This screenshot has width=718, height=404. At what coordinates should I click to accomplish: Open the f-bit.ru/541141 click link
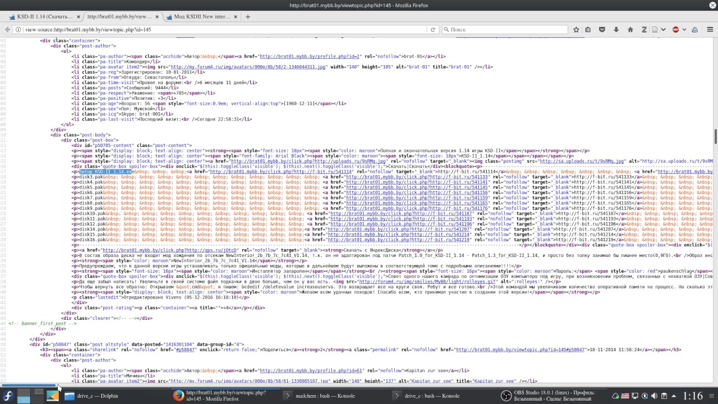(x=417, y=182)
